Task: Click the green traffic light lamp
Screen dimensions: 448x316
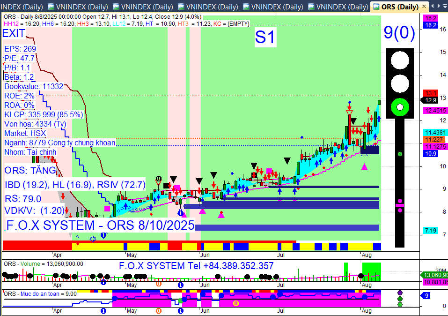Action: coord(400,107)
